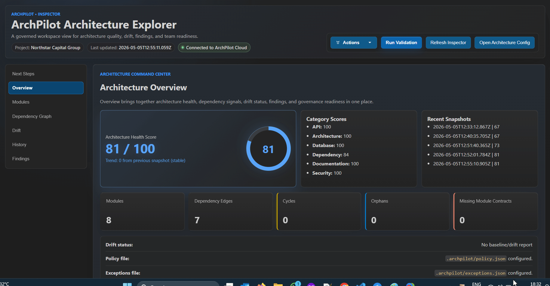Click the Modules count card

[x=142, y=212]
